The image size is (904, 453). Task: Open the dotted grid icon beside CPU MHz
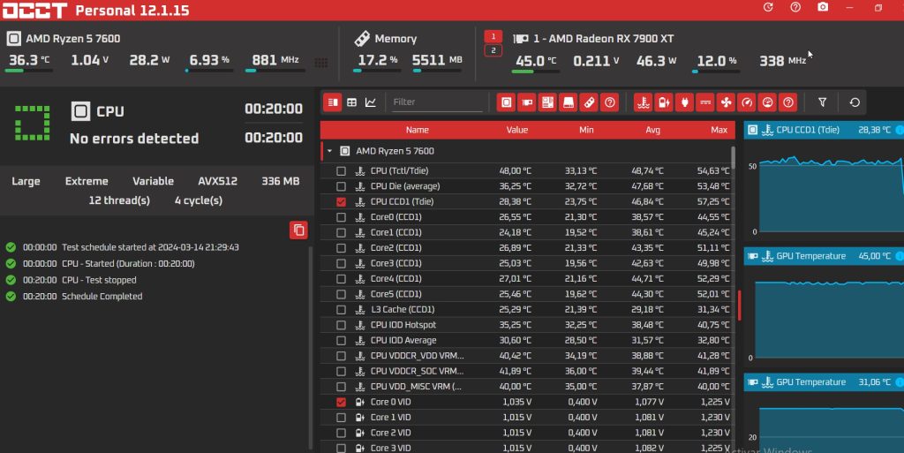321,62
